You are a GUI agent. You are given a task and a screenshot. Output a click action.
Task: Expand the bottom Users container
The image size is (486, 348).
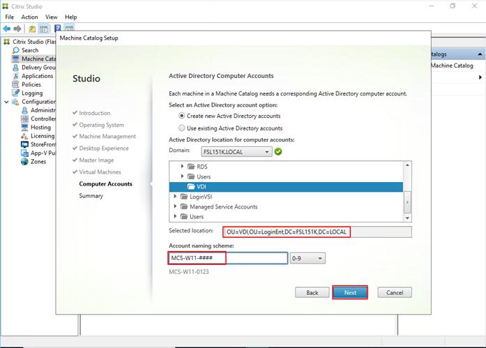(x=176, y=216)
